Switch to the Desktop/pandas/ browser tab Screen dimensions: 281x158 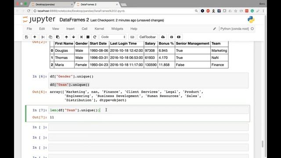click(51, 4)
